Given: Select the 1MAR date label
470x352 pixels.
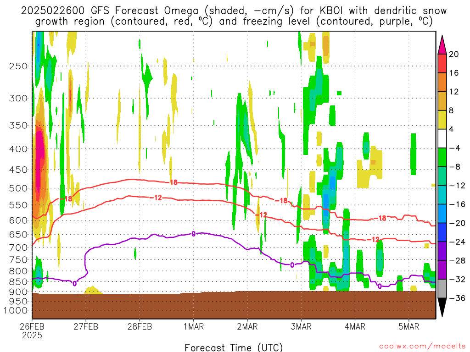Looking at the screenshot, I should tap(194, 326).
